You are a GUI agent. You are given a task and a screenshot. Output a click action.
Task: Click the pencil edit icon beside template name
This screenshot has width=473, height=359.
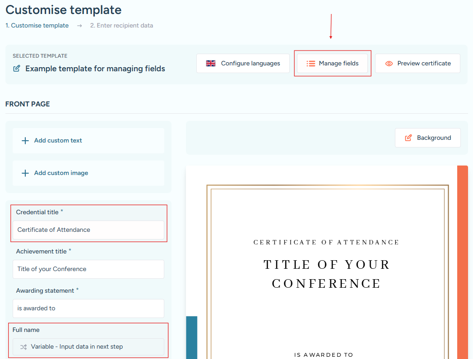tap(17, 69)
